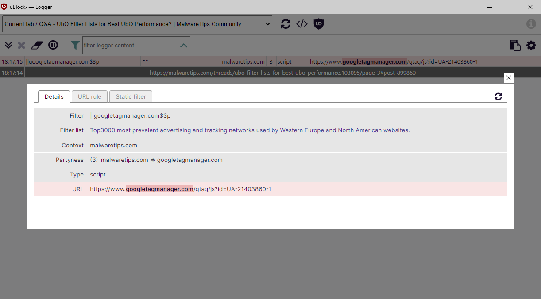This screenshot has width=541, height=299.
Task: Pause the logger
Action: click(53, 45)
